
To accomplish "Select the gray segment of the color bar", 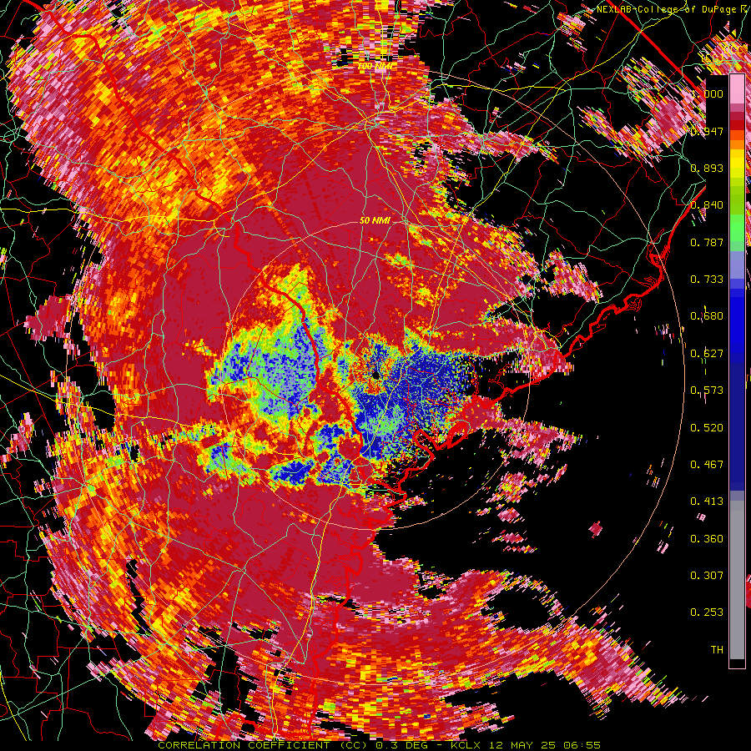I will tap(737, 580).
